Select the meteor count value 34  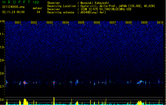click(38, 12)
